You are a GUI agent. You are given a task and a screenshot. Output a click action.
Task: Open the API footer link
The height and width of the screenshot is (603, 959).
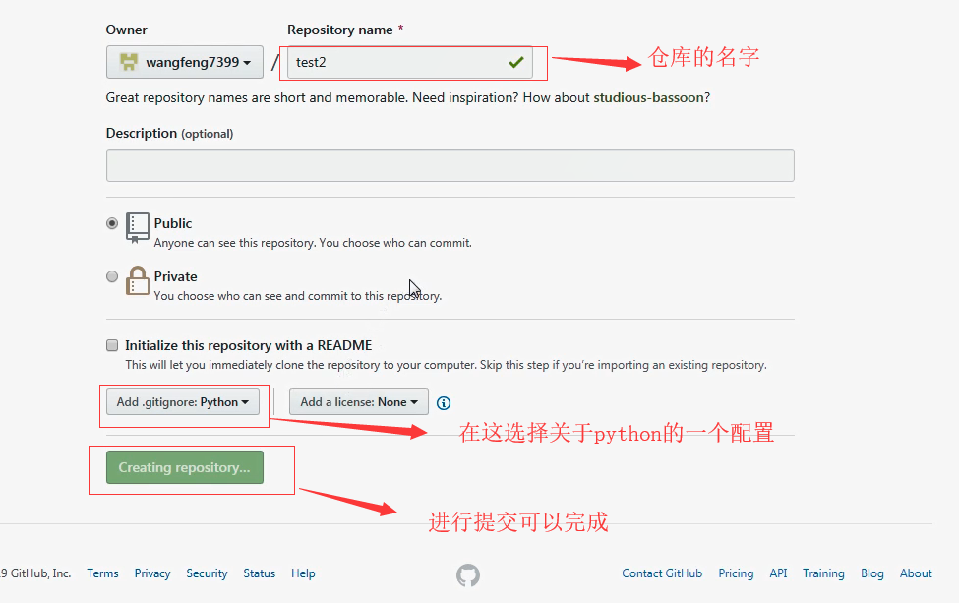[778, 573]
